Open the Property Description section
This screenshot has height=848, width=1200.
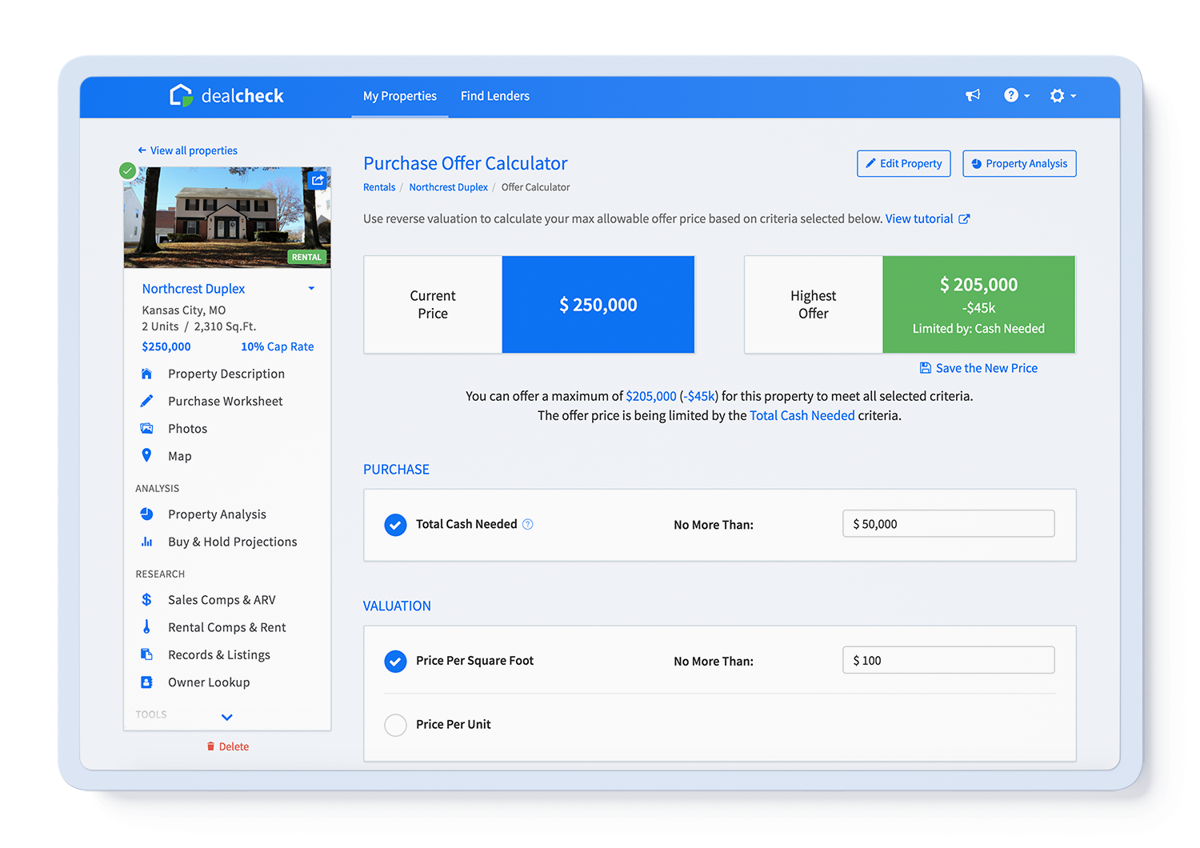point(147,374)
